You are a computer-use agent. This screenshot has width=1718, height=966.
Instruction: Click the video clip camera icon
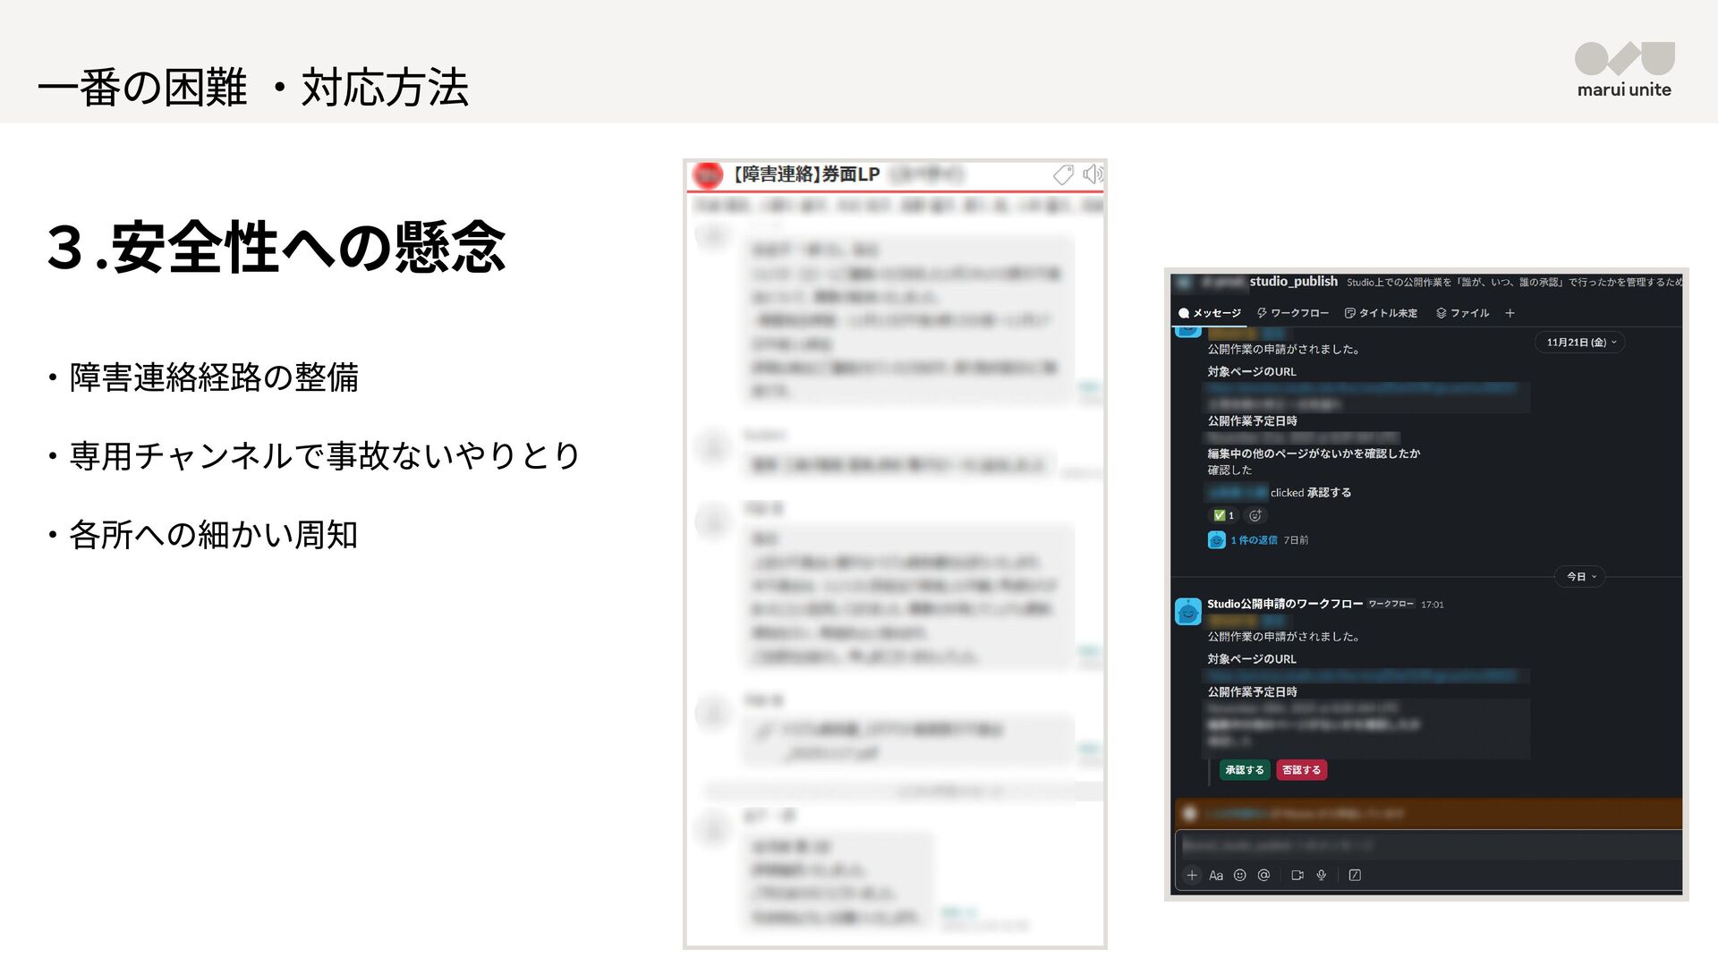pos(1297,876)
